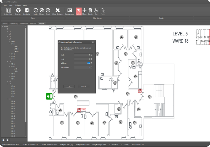Click the Node stepper arrows
Viewport: 210px width, 147px height.
[x=91, y=55]
